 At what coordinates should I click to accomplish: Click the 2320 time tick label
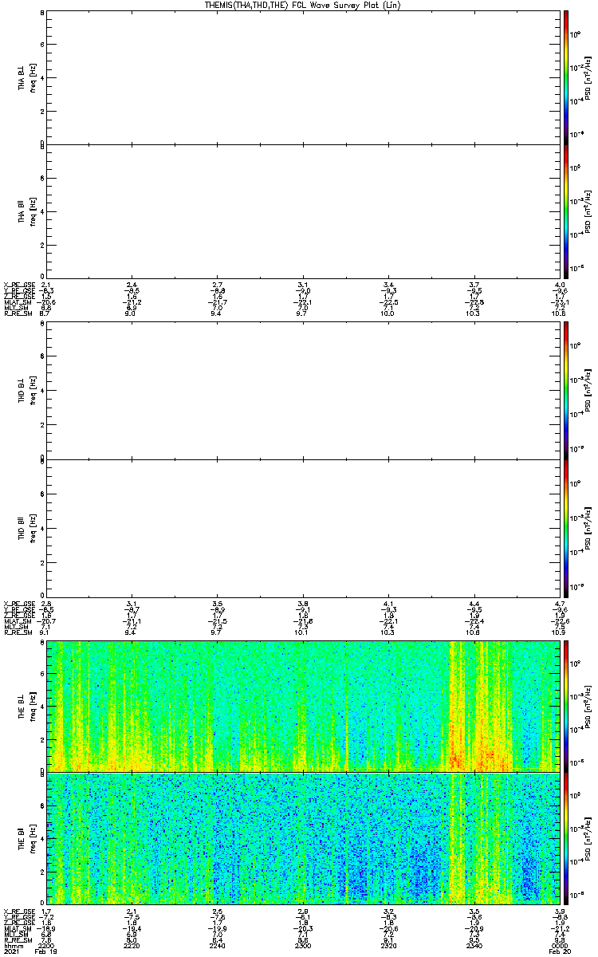click(388, 946)
